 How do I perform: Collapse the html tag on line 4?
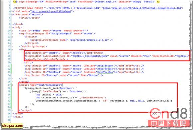coord(12,11)
